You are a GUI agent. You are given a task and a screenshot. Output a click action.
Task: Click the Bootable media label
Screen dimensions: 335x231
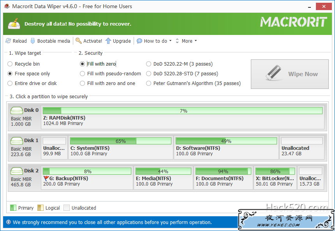(x=54, y=41)
